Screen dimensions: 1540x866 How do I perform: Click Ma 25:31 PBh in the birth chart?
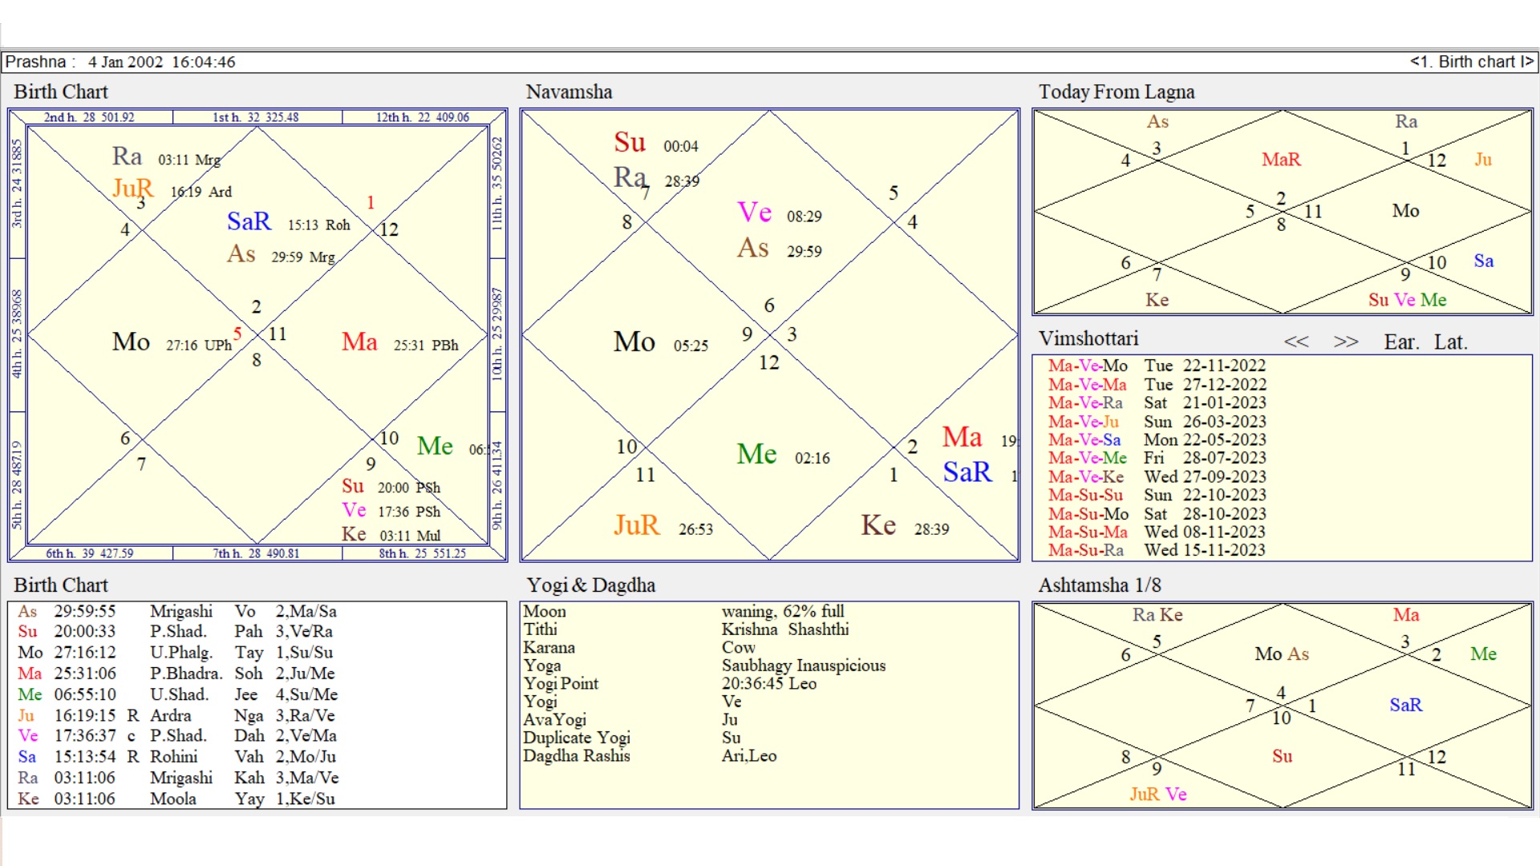[400, 342]
